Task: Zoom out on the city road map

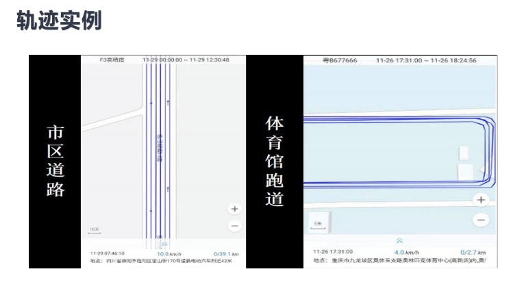Action: pyautogui.click(x=235, y=226)
